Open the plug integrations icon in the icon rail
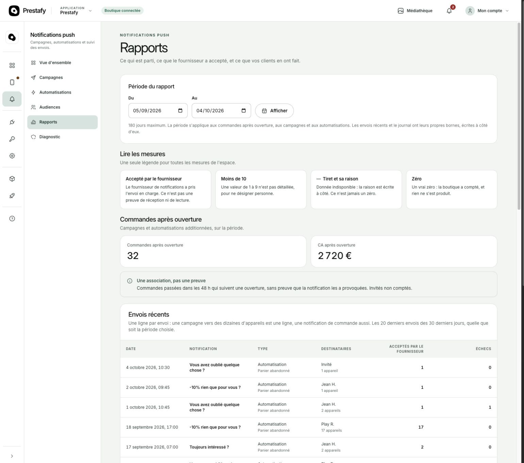The image size is (524, 463). click(12, 122)
